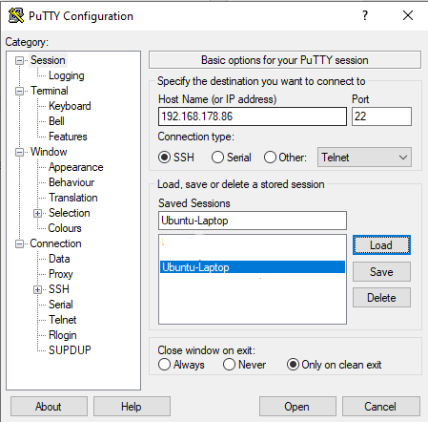This screenshot has width=428, height=422.
Task: Go to the Logging category
Action: 67,75
